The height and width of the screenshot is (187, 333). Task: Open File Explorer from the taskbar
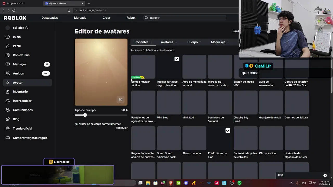148,183
